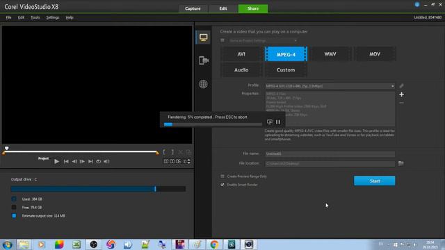Open the Edit menu in menu bar

pyautogui.click(x=21, y=17)
